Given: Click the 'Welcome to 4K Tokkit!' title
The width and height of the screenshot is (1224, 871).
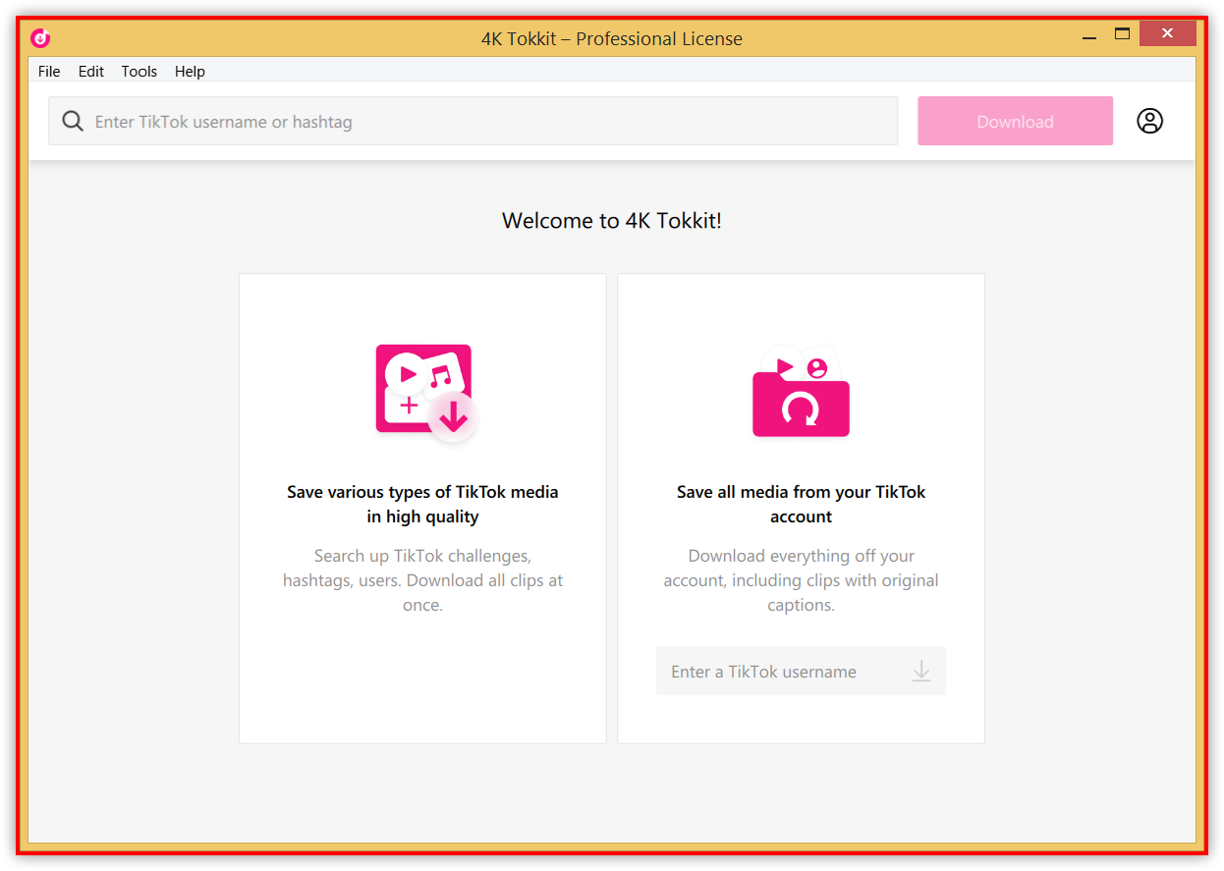Looking at the screenshot, I should pos(612,220).
